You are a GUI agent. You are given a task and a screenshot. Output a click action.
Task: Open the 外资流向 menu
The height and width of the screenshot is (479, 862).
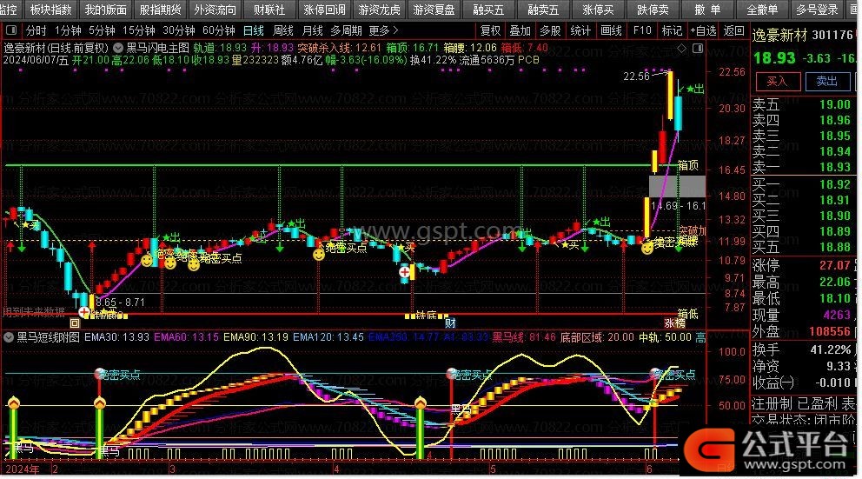pyautogui.click(x=215, y=10)
